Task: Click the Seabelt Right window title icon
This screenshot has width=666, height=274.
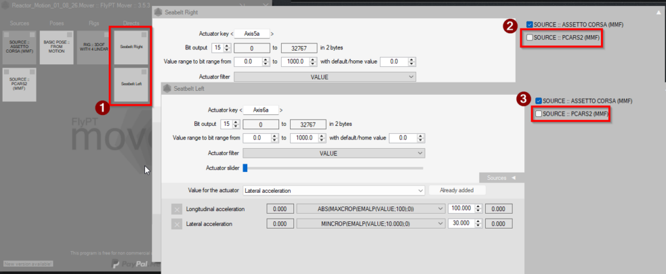Action: pos(159,12)
